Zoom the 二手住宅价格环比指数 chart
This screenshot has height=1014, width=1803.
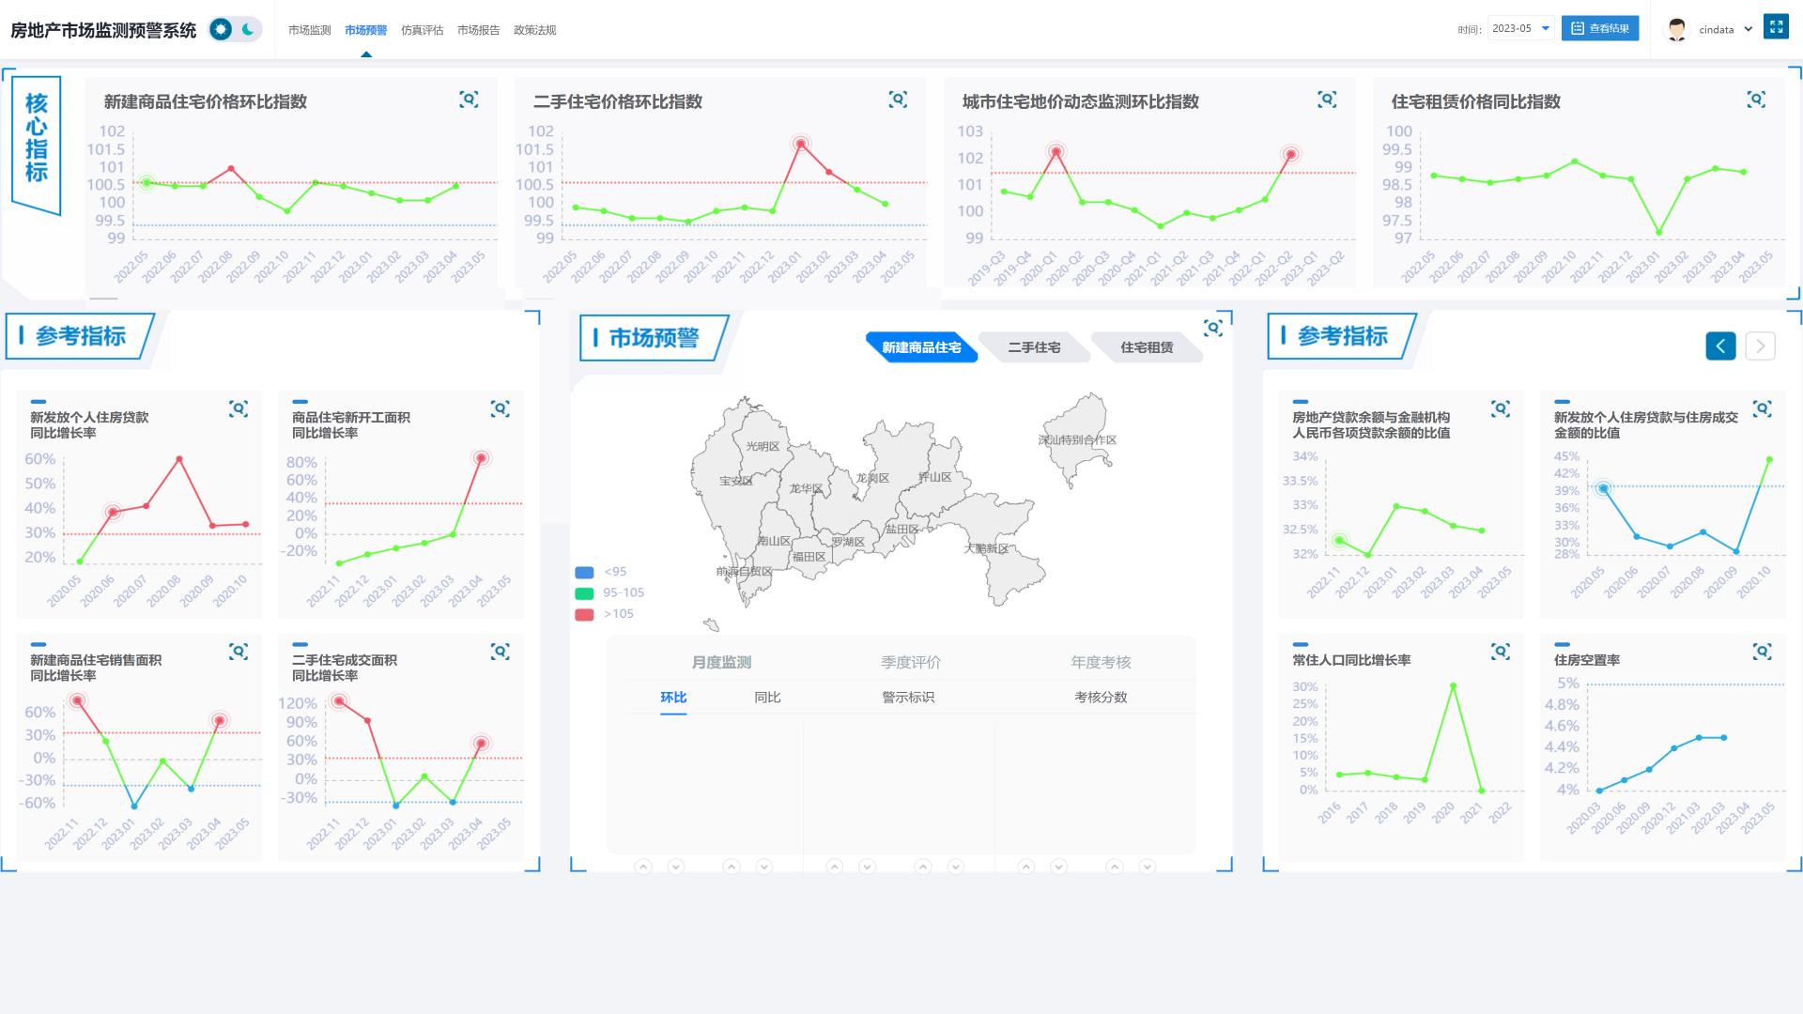pyautogui.click(x=898, y=100)
